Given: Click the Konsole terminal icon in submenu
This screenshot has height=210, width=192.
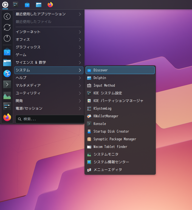Looking at the screenshot, I should tap(89, 124).
